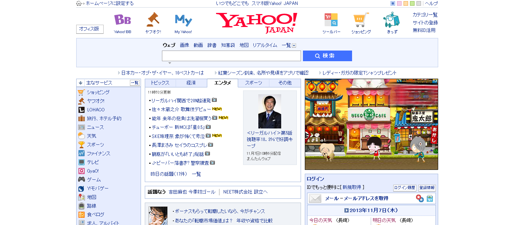Click the down-arrow icon beside 主なサービス
514x225 pixels.
81,82
